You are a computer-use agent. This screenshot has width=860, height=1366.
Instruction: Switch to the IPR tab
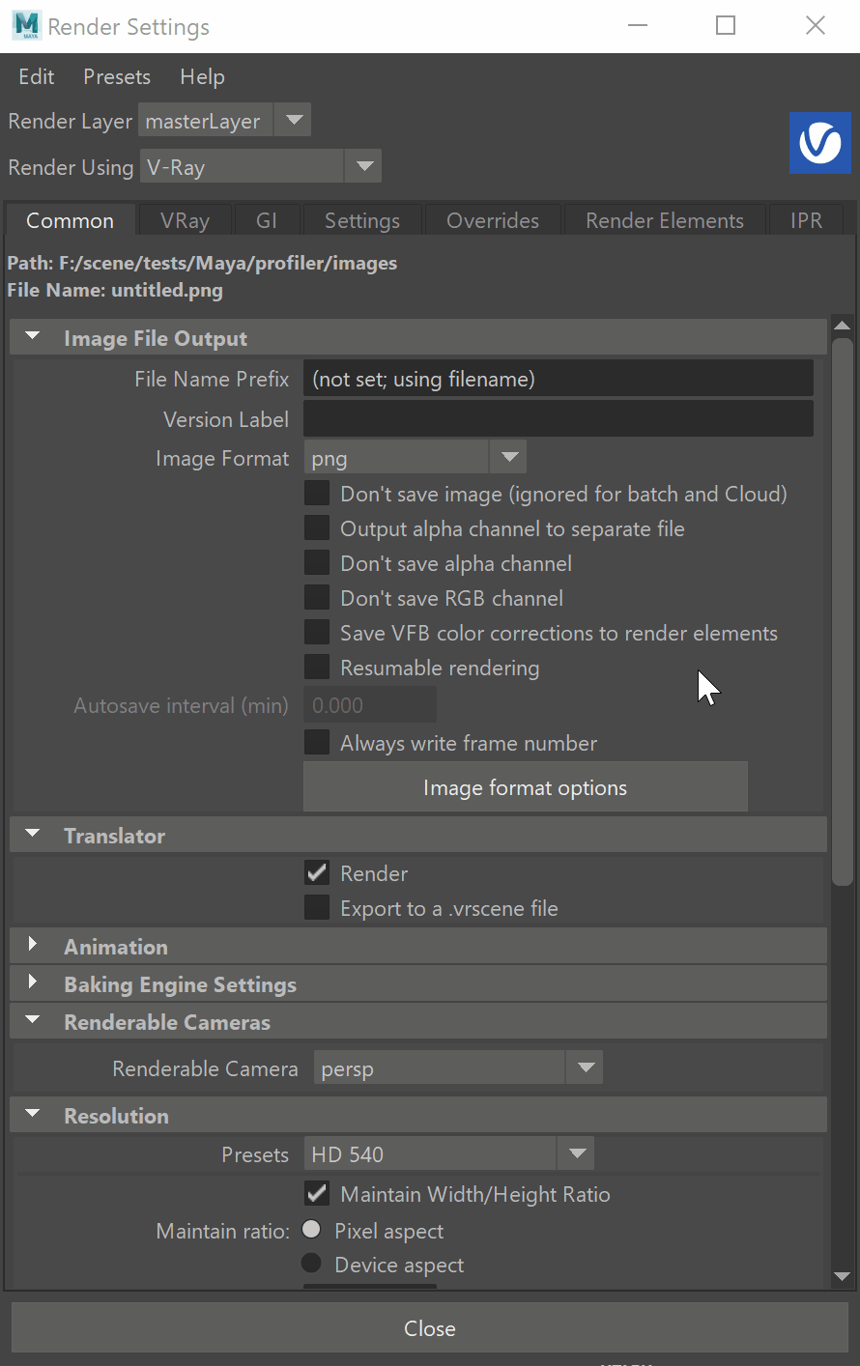[806, 220]
